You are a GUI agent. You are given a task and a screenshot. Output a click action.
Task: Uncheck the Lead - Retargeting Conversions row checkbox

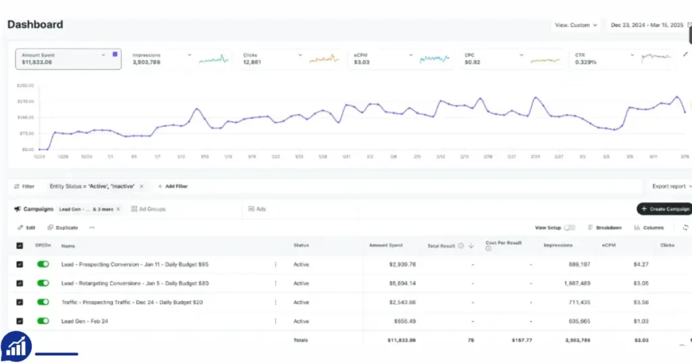pos(20,283)
